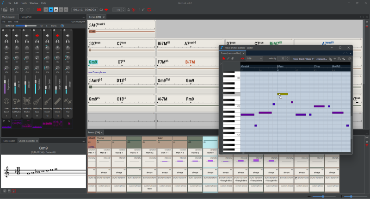Mute the first User Bass-1 mixer channel
This screenshot has height=199, width=370.
point(6,35)
